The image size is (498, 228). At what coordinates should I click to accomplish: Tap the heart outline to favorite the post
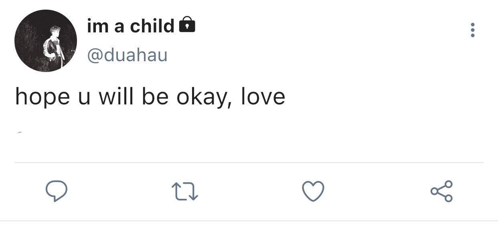(x=313, y=191)
